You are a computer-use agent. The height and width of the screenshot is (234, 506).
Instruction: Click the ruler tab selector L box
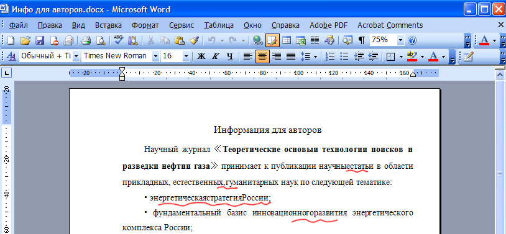coord(6,73)
